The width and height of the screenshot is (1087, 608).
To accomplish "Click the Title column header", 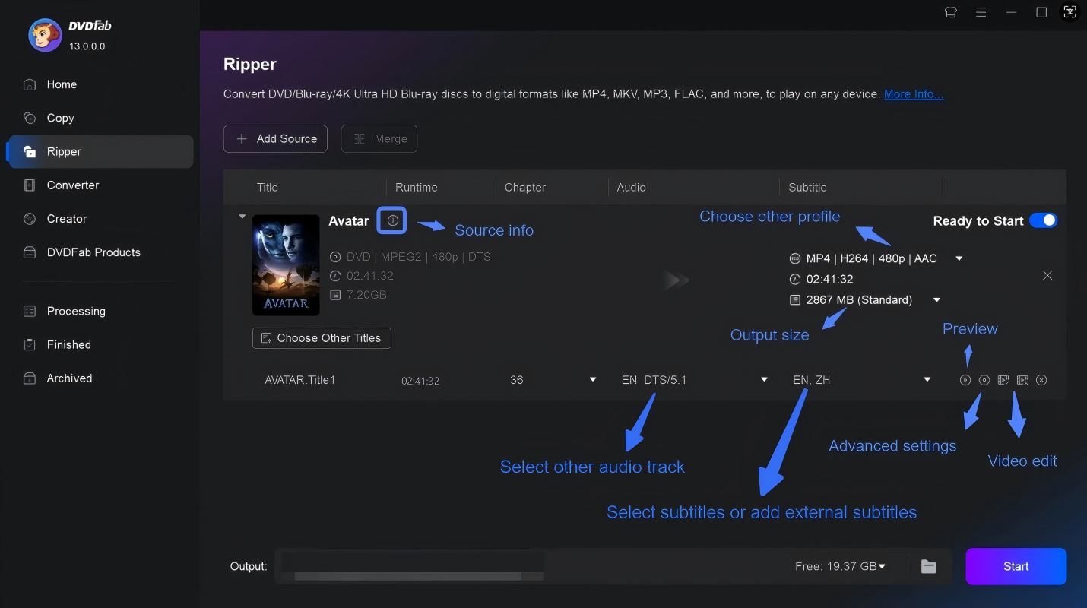I will [268, 187].
